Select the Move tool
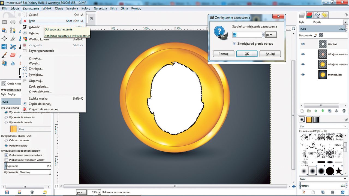Screen dimensions: 349x196 click(4, 38)
